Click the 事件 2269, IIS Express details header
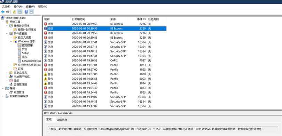The image size is (282, 136). coord(58,113)
